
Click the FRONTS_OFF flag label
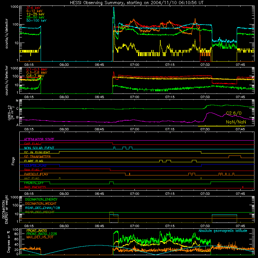coord(34,183)
